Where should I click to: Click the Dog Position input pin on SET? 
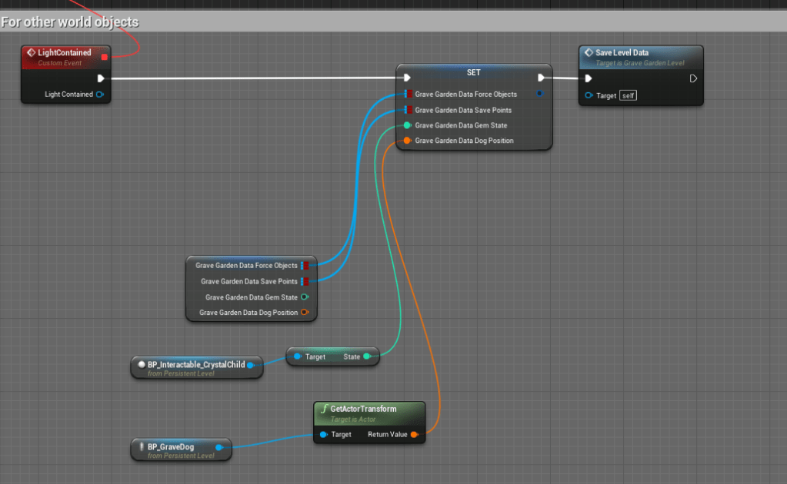point(407,141)
